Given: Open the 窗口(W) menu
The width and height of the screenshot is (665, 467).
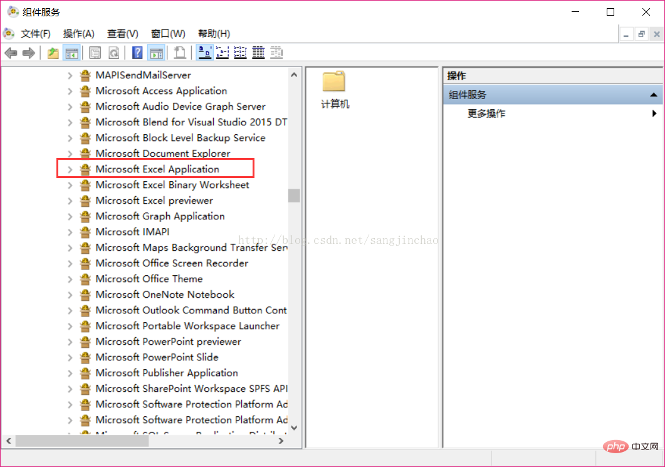Looking at the screenshot, I should [168, 33].
